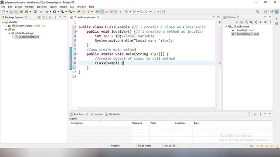Screen dimensions: 280x157
Task: Collapse the (default package) node
Action: click(9, 33)
